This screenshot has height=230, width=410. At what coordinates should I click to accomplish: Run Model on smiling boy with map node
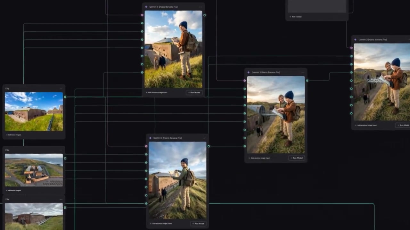pos(198,224)
